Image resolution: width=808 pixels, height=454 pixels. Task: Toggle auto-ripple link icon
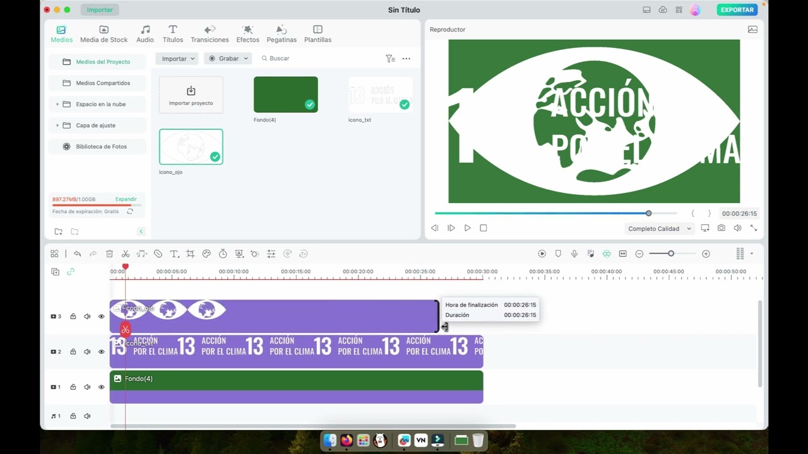(x=71, y=272)
